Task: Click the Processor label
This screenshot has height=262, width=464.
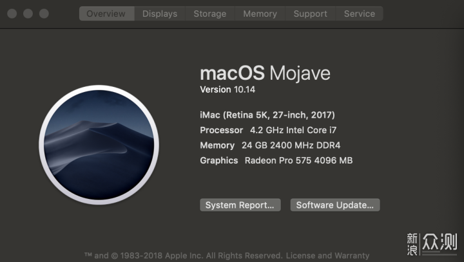Action: (x=221, y=130)
